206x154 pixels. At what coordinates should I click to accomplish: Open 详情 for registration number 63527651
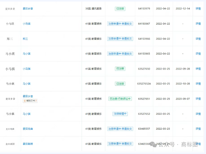[x=198, y=99]
